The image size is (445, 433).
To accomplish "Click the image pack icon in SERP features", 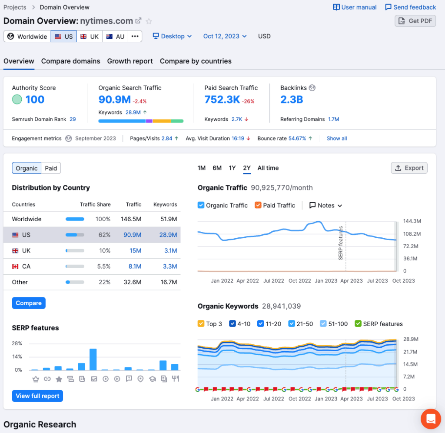I will click(94, 379).
